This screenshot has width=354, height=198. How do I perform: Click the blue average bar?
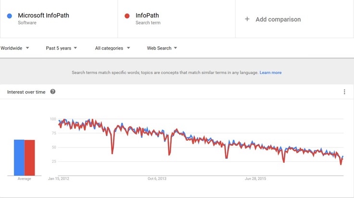pos(19,158)
